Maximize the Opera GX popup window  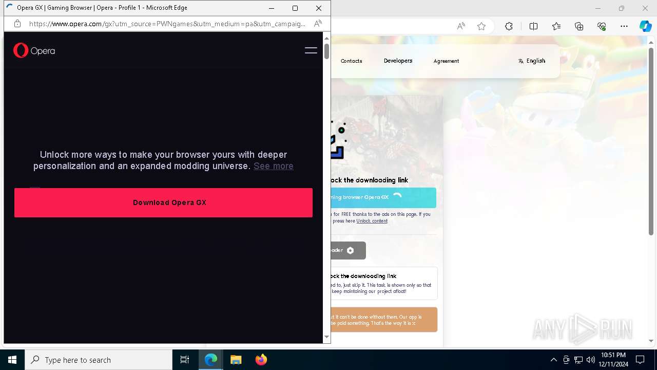[295, 8]
